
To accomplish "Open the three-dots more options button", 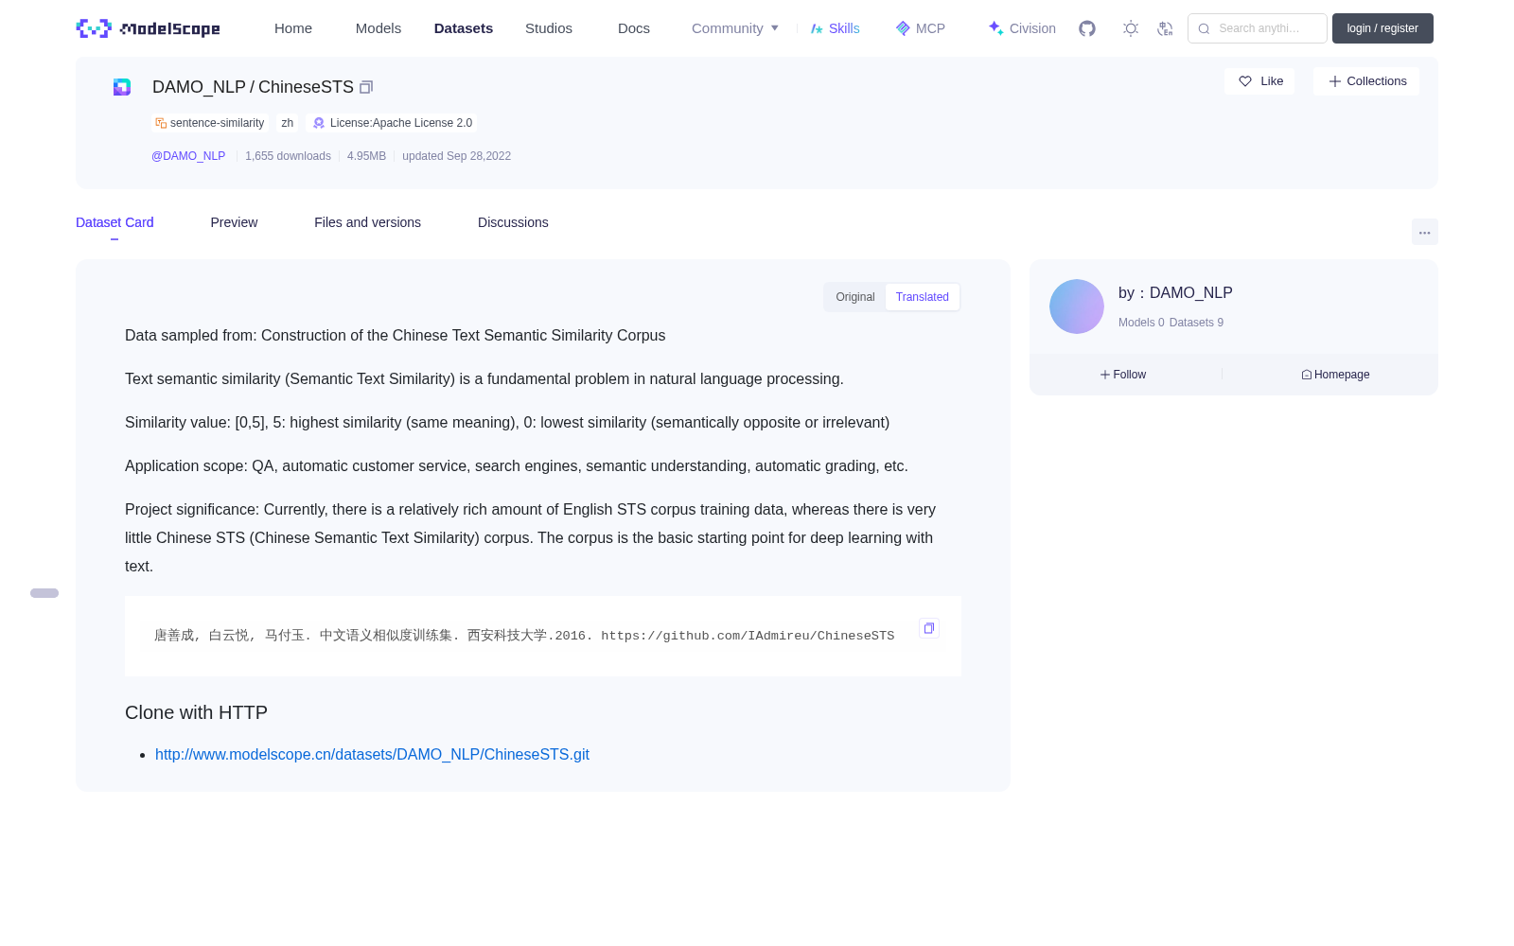I will tap(1424, 232).
